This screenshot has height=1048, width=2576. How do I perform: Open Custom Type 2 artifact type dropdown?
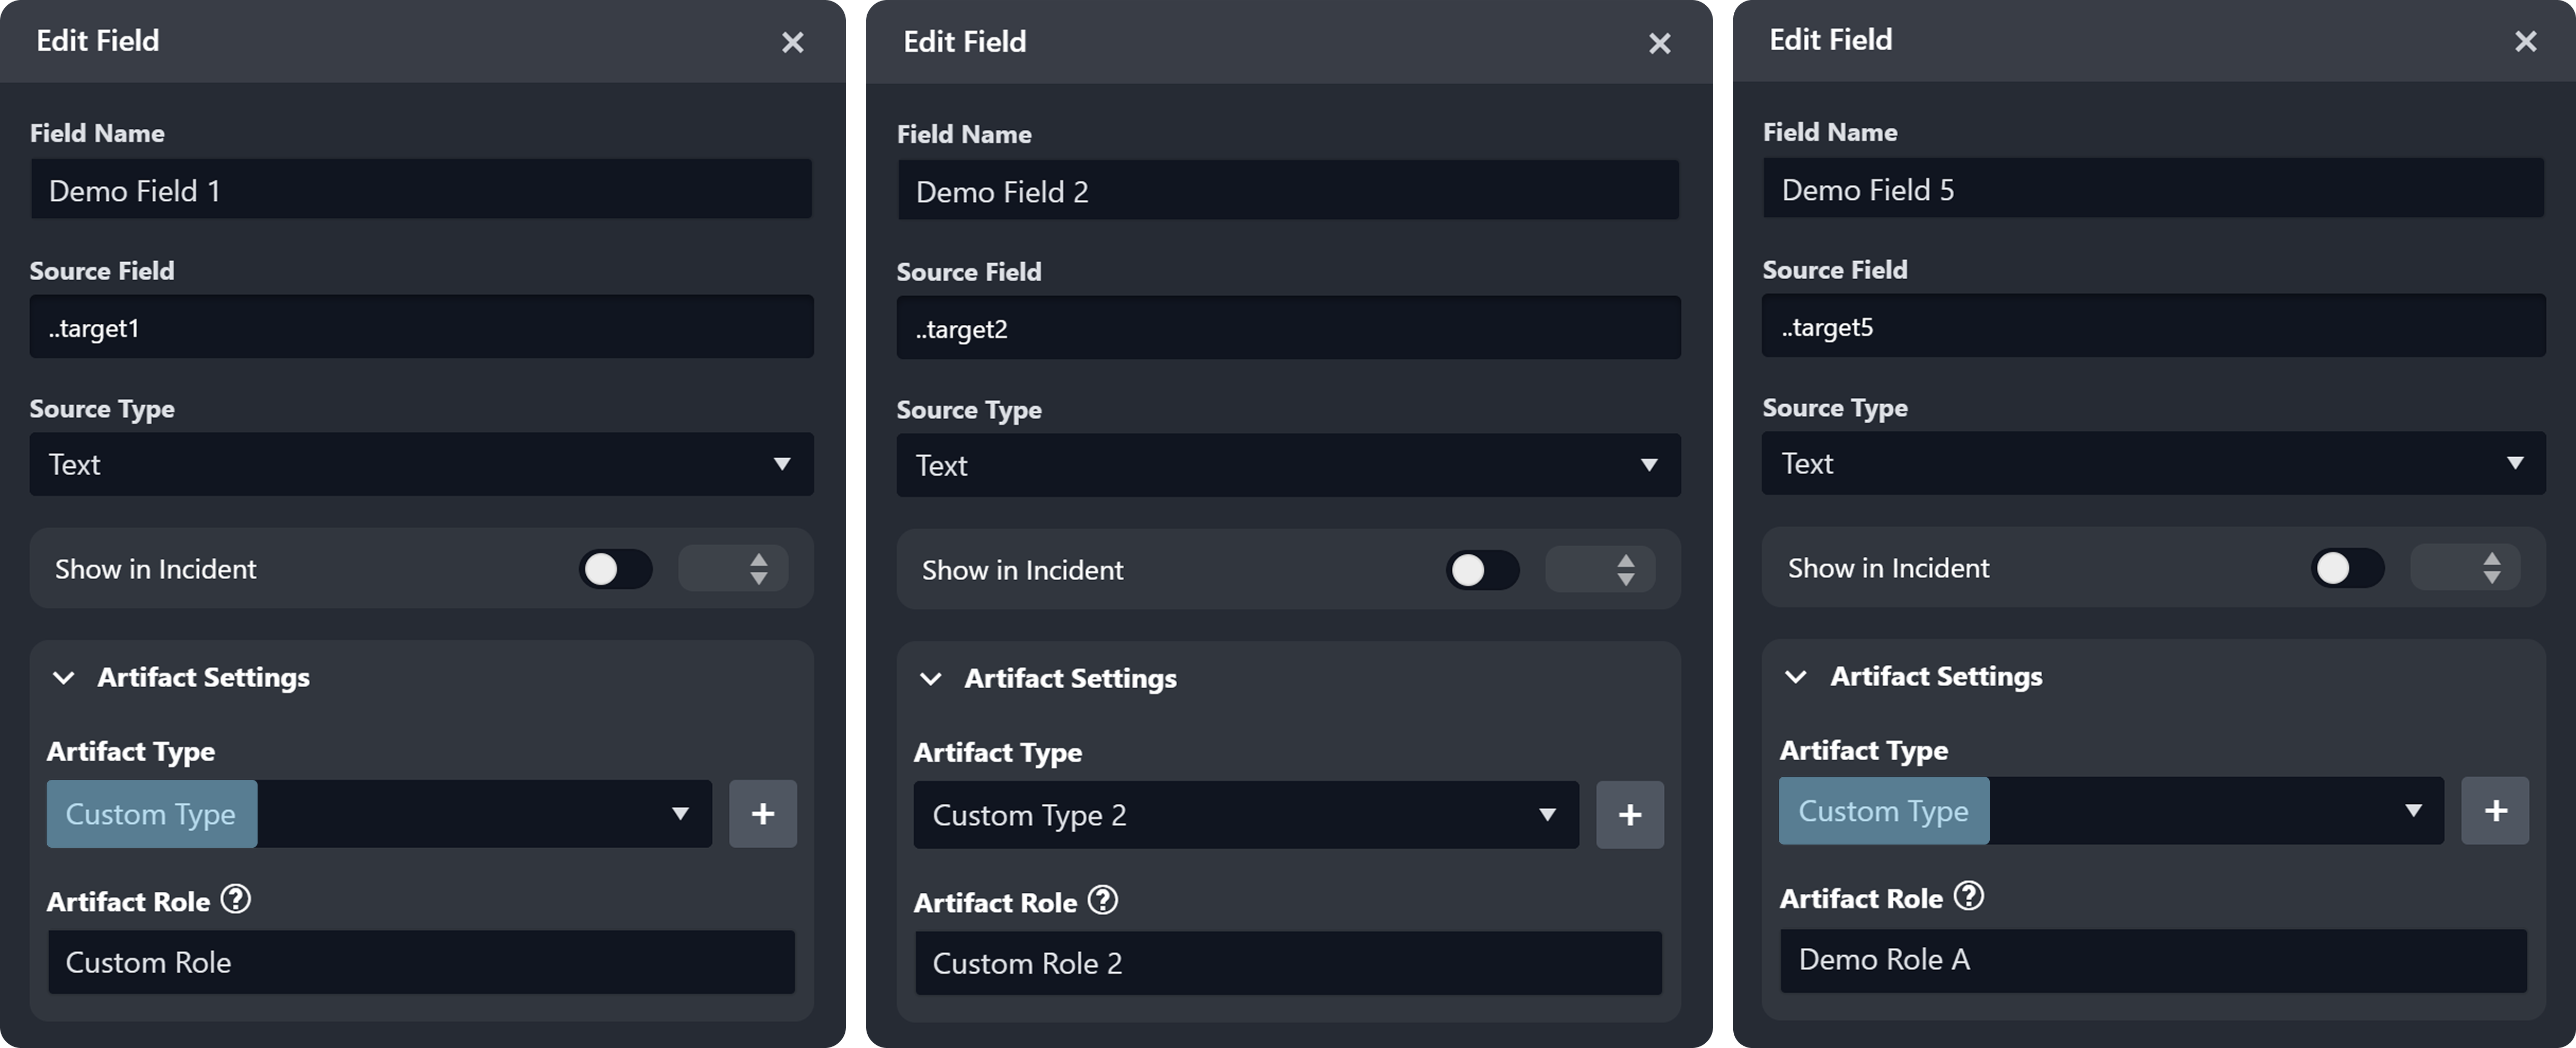tap(1245, 814)
